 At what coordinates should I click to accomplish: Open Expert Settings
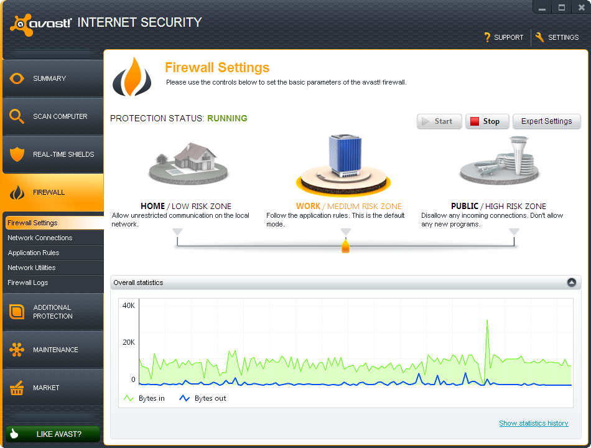[547, 121]
